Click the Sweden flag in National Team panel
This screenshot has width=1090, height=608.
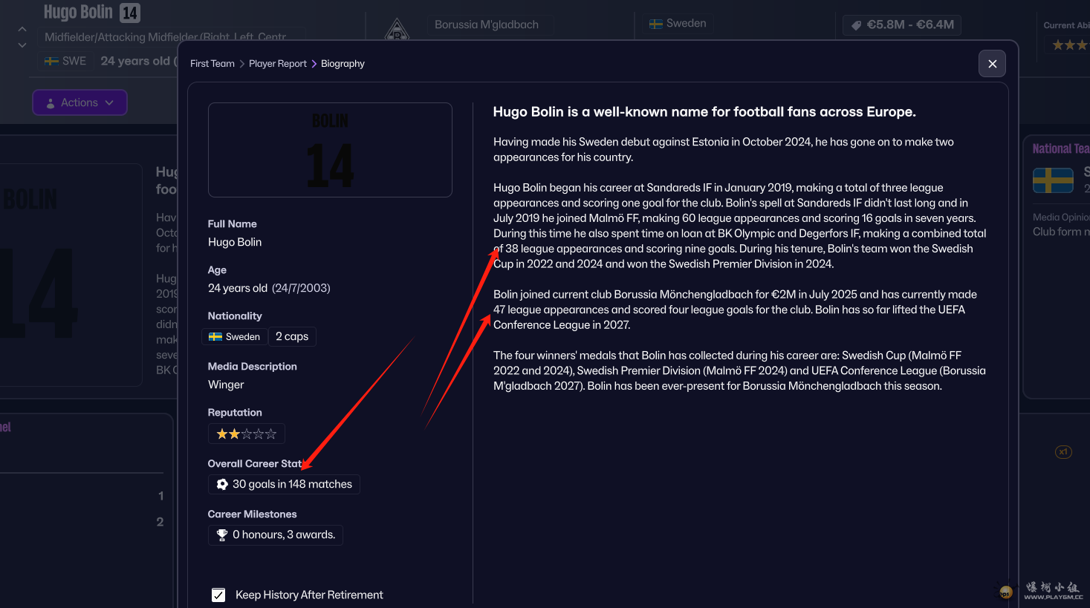[1053, 180]
